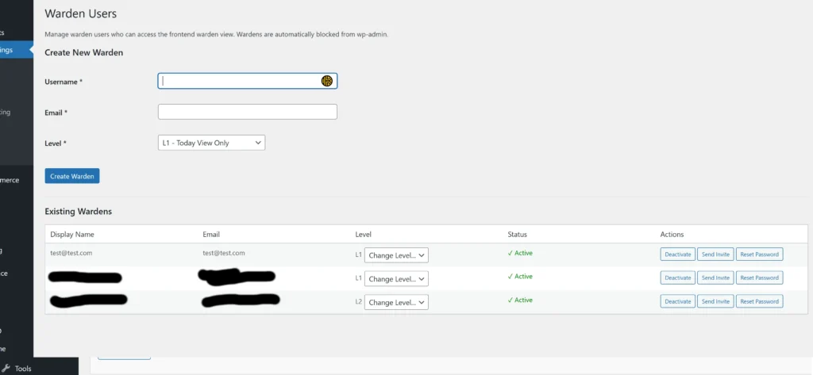Open Change Level dropdown for test@test.com
813x375 pixels.
[x=396, y=255]
